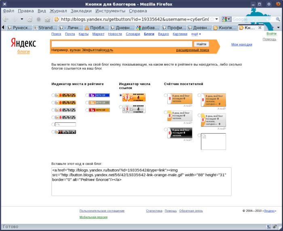Click the S icon in status bar
Viewport: 283px width, 231px height.
click(x=268, y=227)
